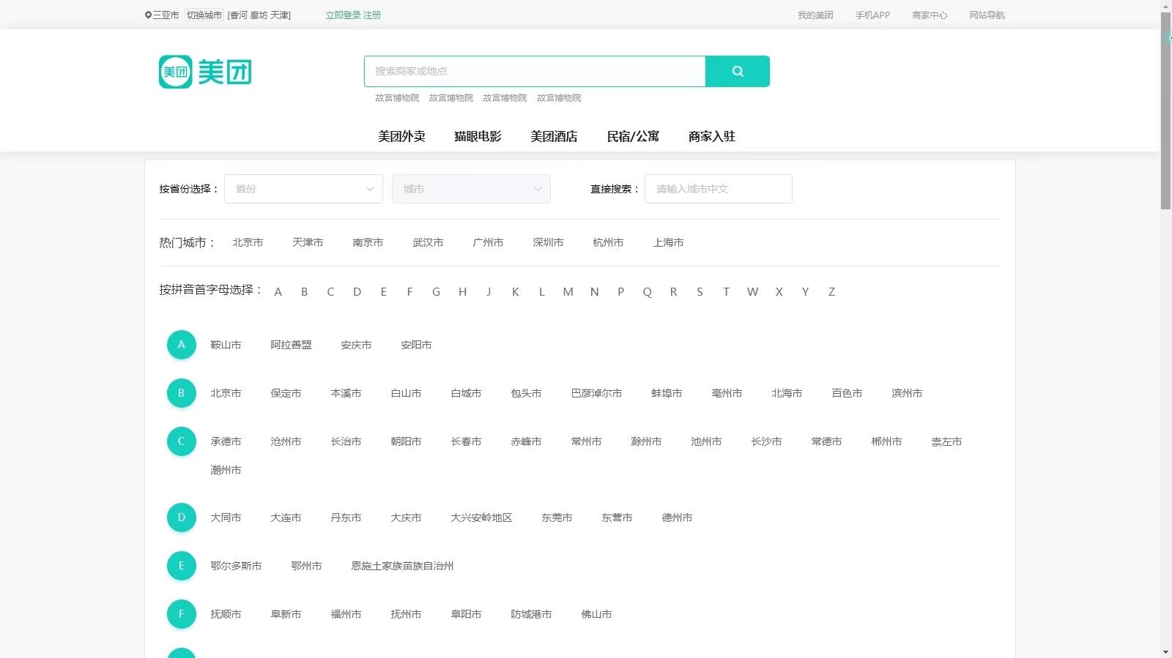Choose 东莞市 in the D row
The width and height of the screenshot is (1172, 658).
click(557, 517)
